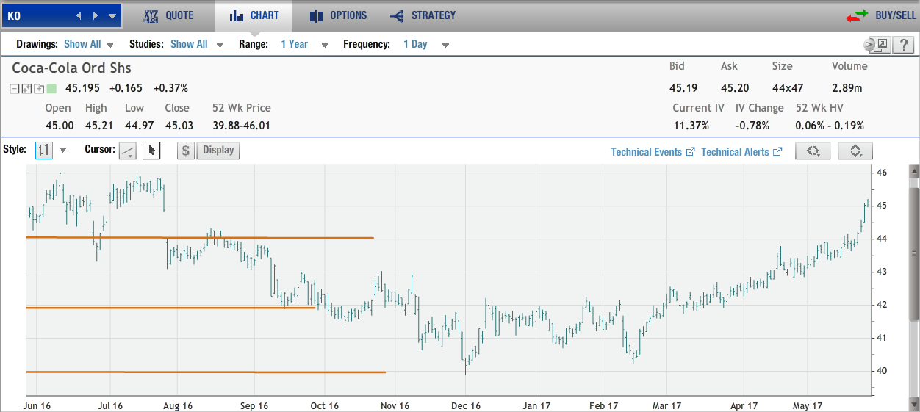The image size is (920, 412).
Task: Click the green quote color swatch
Action: pyautogui.click(x=51, y=89)
